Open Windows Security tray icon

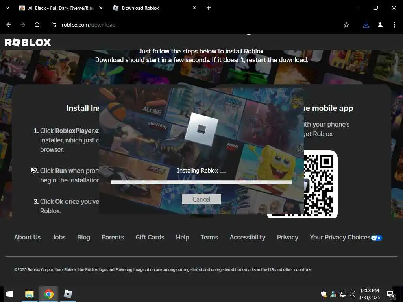(x=324, y=294)
